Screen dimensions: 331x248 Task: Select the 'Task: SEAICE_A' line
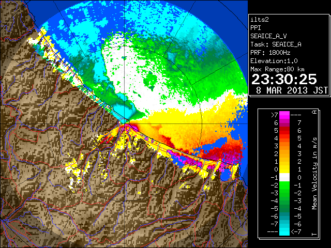[x=276, y=44]
